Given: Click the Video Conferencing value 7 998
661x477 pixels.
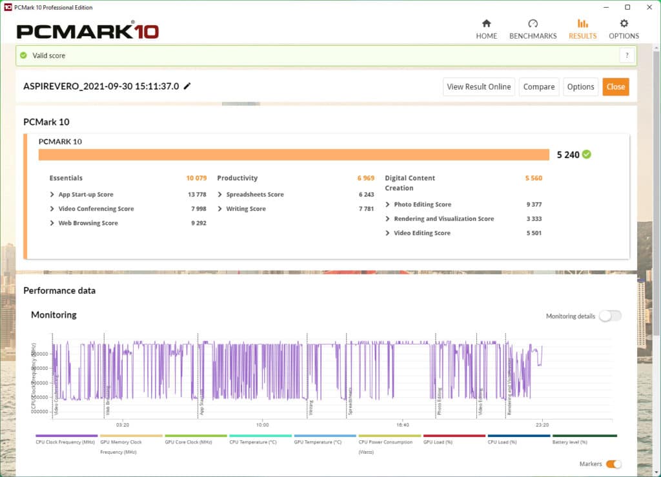Looking at the screenshot, I should click(199, 209).
